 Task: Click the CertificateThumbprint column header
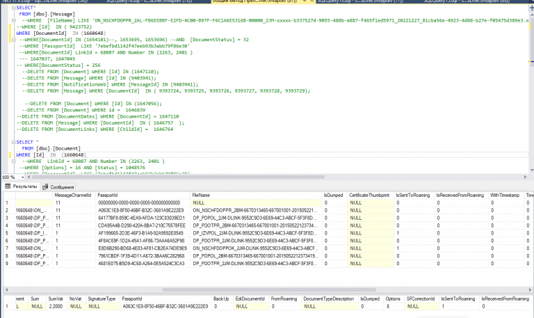(x=369, y=196)
